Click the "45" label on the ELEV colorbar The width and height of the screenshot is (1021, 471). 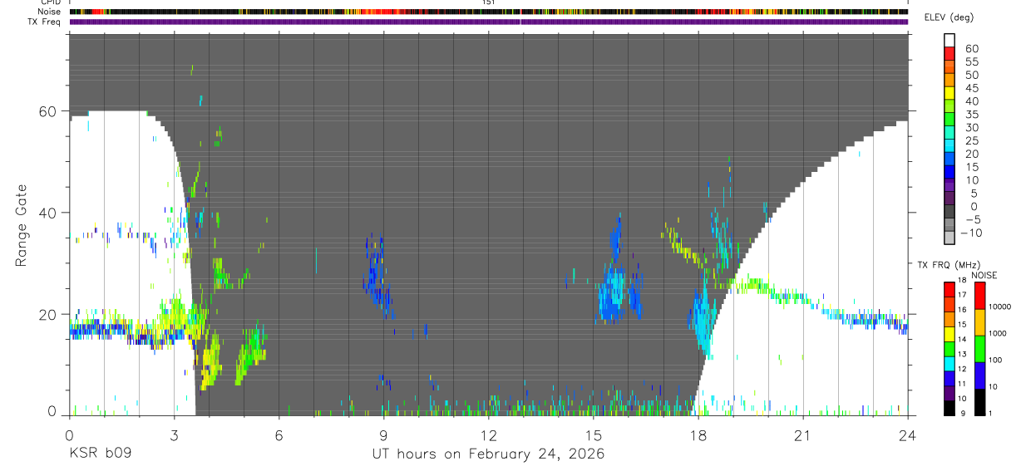pos(972,88)
